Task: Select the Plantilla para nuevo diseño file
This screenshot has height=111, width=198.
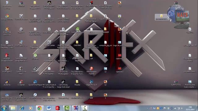Action: click(x=190, y=84)
